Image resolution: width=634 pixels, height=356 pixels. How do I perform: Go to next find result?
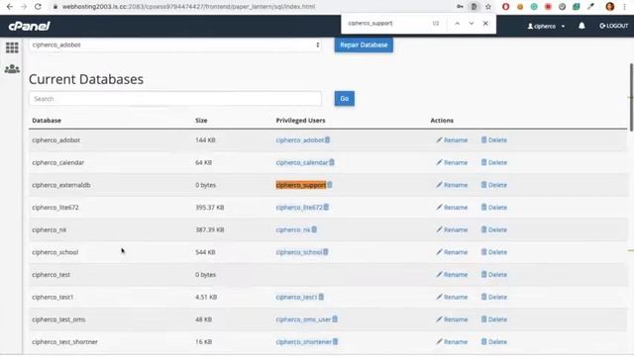coord(472,24)
